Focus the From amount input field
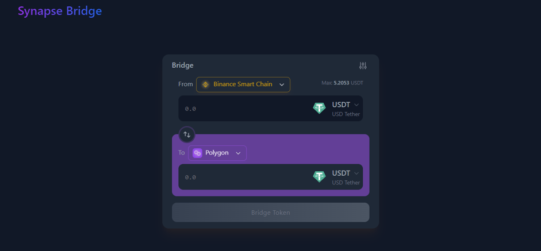Image resolution: width=541 pixels, height=251 pixels. (241, 109)
